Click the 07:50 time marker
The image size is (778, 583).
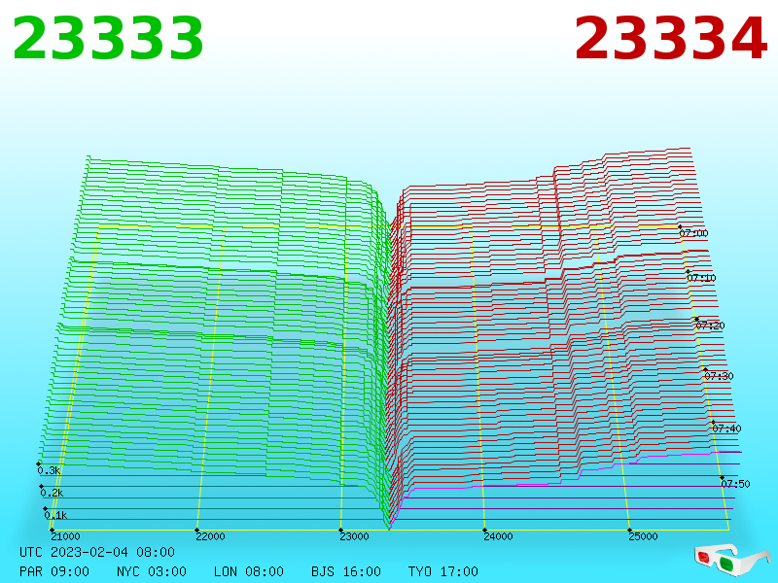pyautogui.click(x=735, y=483)
